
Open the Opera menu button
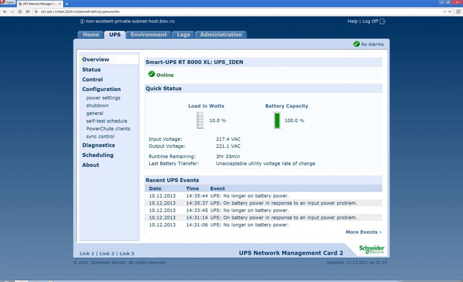[8, 3]
